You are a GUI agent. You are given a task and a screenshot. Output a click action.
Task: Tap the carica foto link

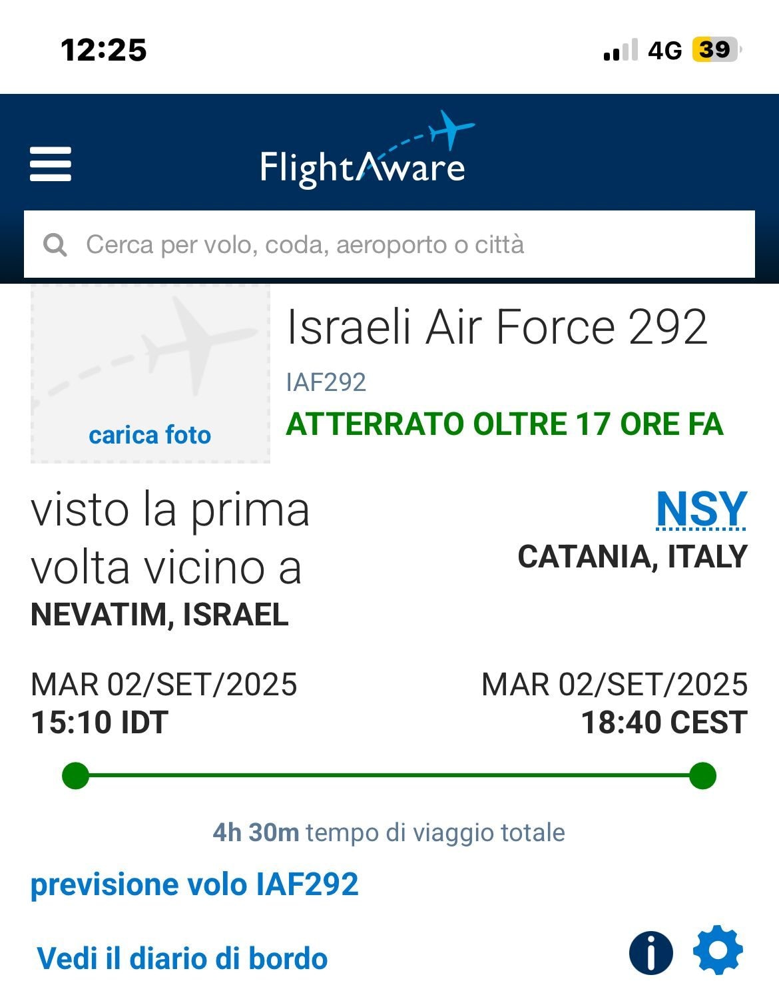150,435
